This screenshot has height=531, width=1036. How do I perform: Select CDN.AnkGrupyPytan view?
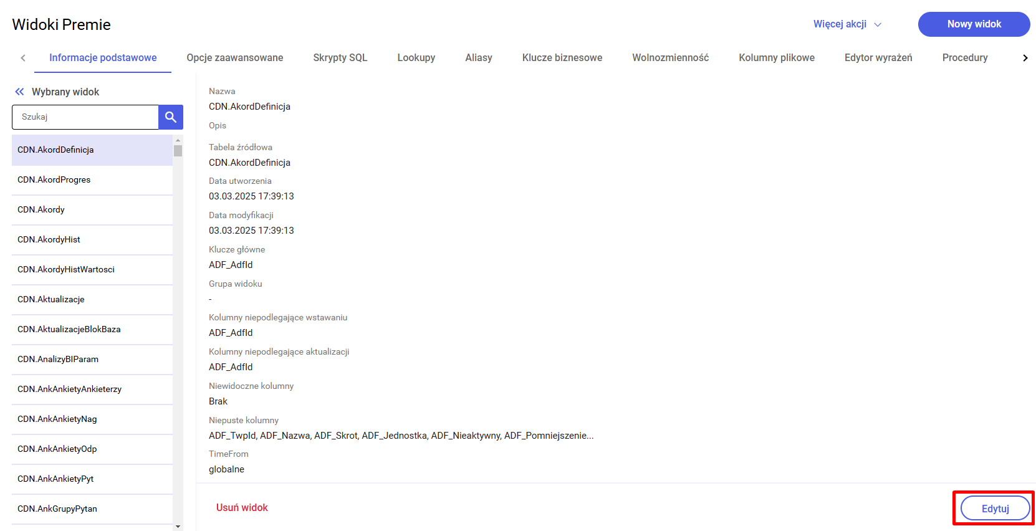[x=92, y=509]
